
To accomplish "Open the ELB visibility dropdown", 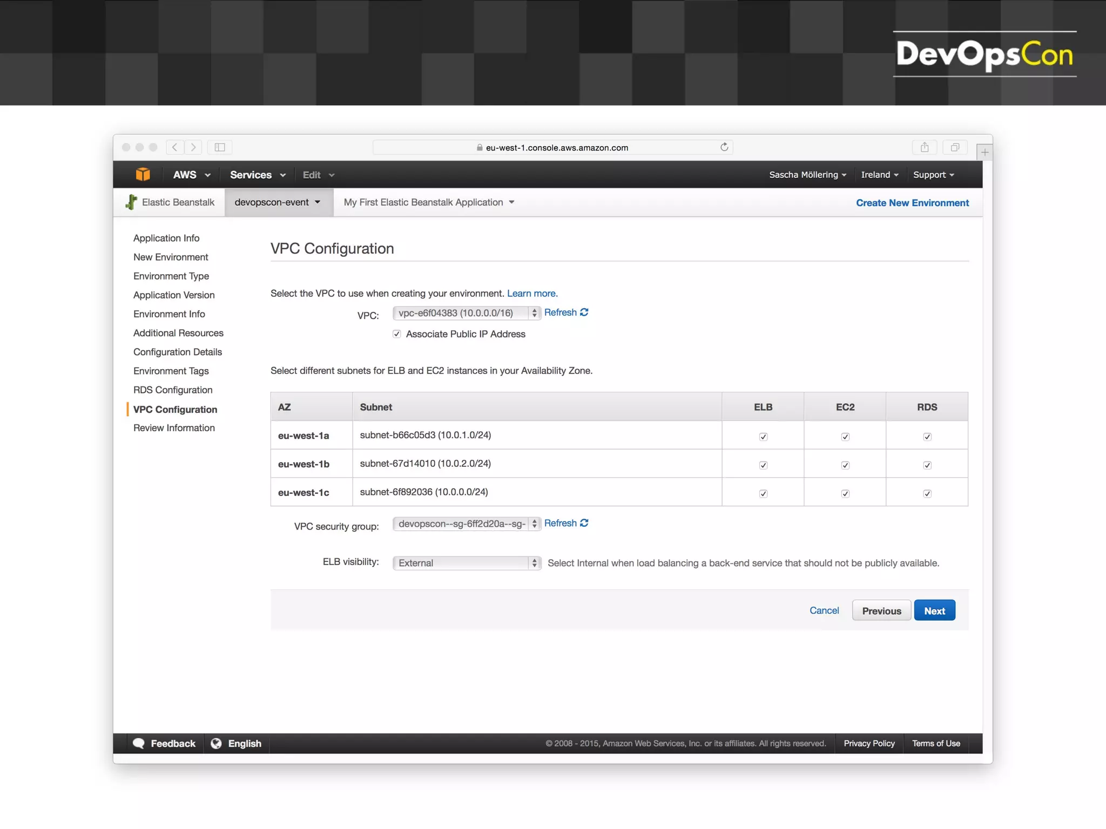I will coord(467,563).
